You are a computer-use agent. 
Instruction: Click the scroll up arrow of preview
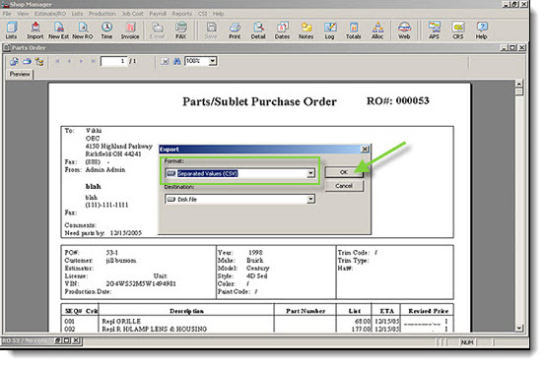[x=519, y=84]
